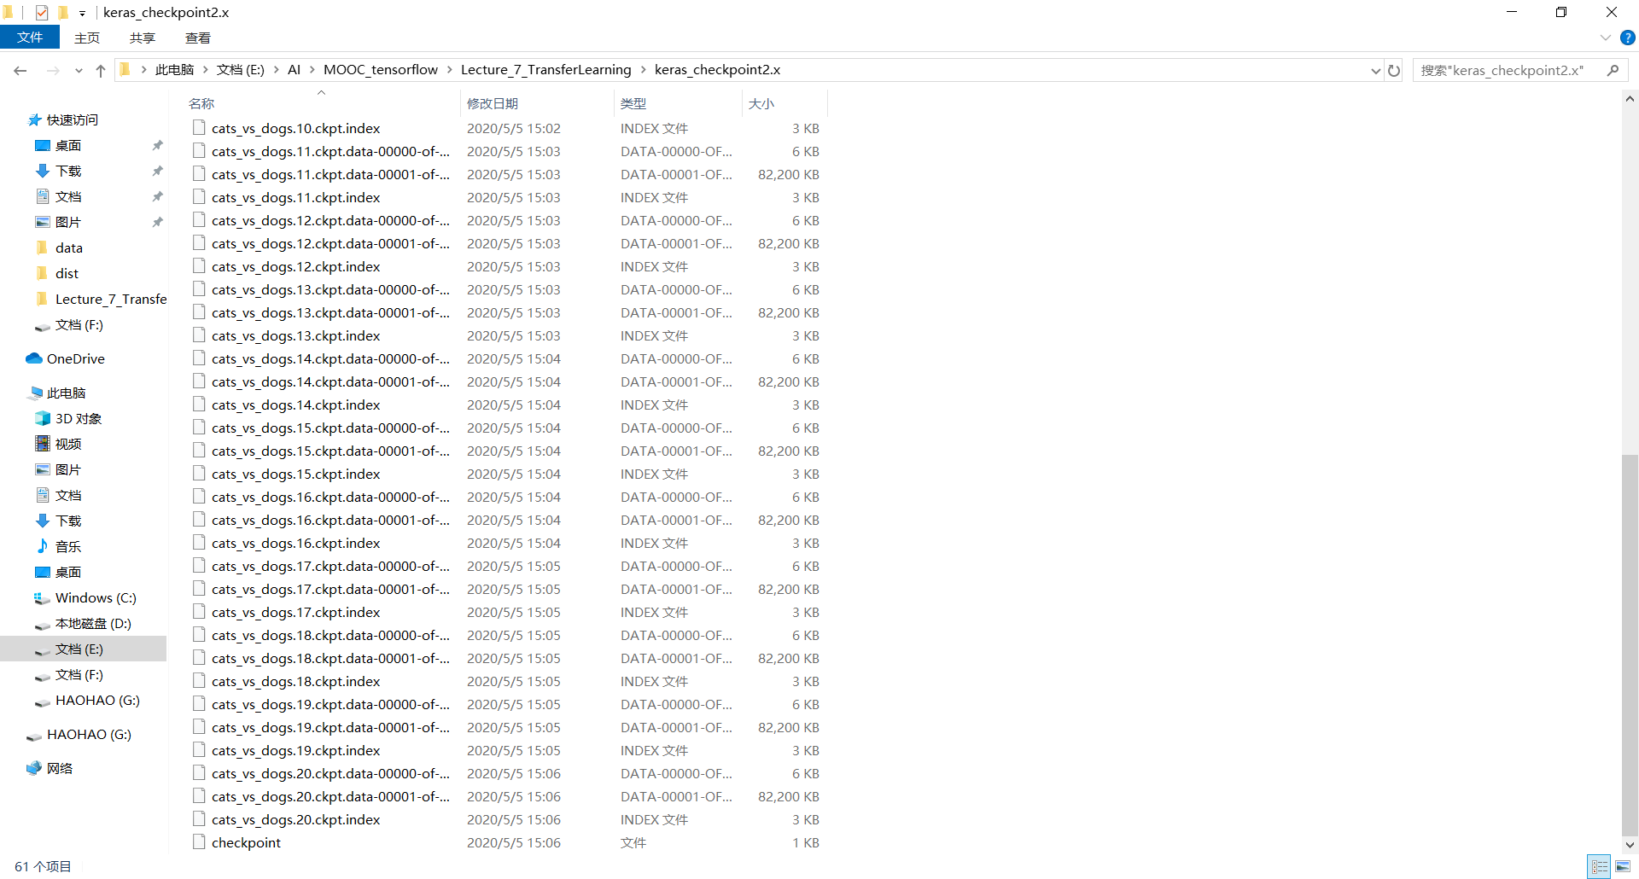The height and width of the screenshot is (879, 1639).
Task: Expand the ribbon with the chevron
Action: coord(1605,38)
